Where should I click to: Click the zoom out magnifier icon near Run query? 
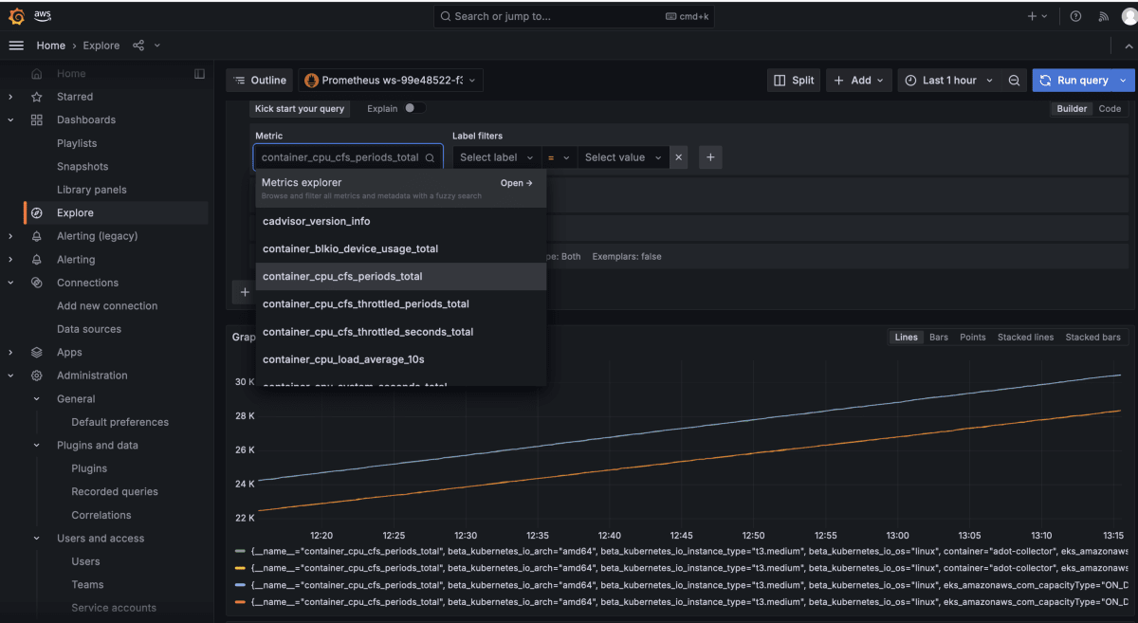[x=1014, y=80]
